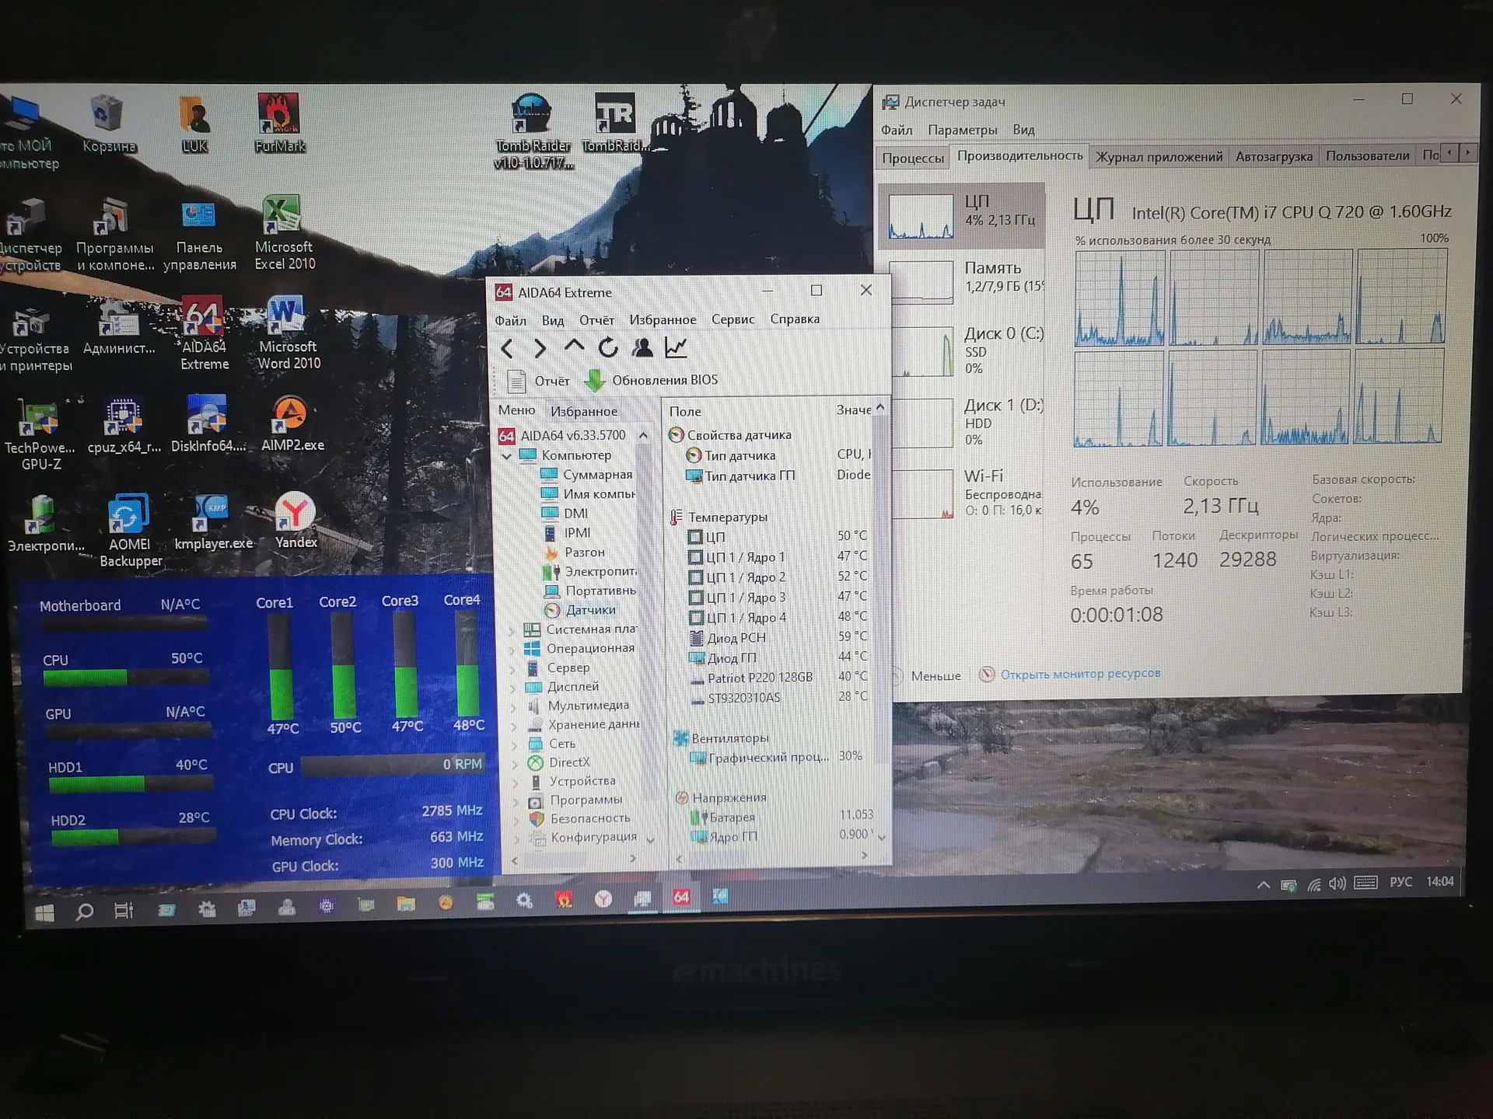Image resolution: width=1493 pixels, height=1119 pixels.
Task: Click AIDA64 icon in taskbar
Action: 681,897
